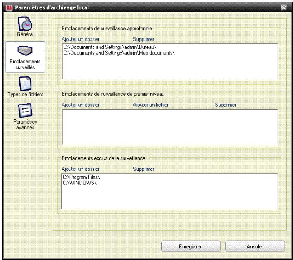Select the Emplacements surveillés drive icon
This screenshot has width=293, height=260.
click(25, 51)
